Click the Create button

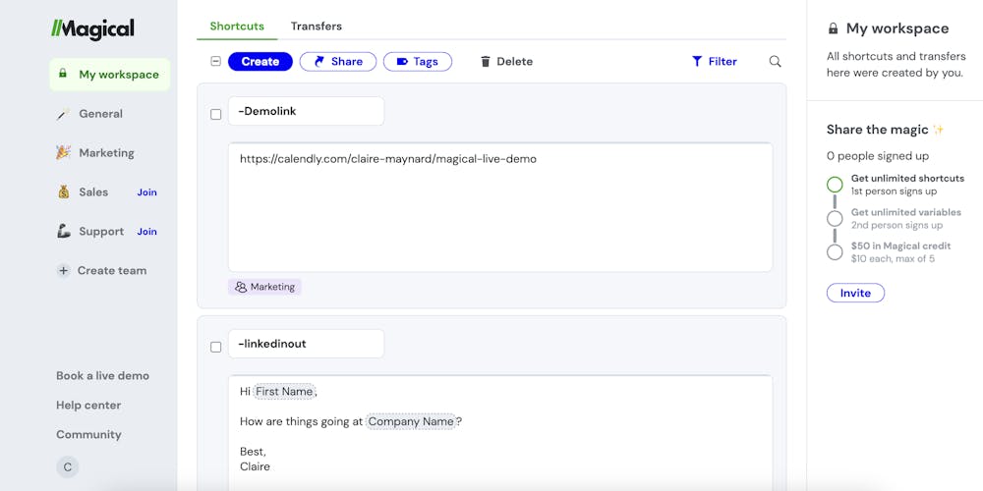point(260,61)
